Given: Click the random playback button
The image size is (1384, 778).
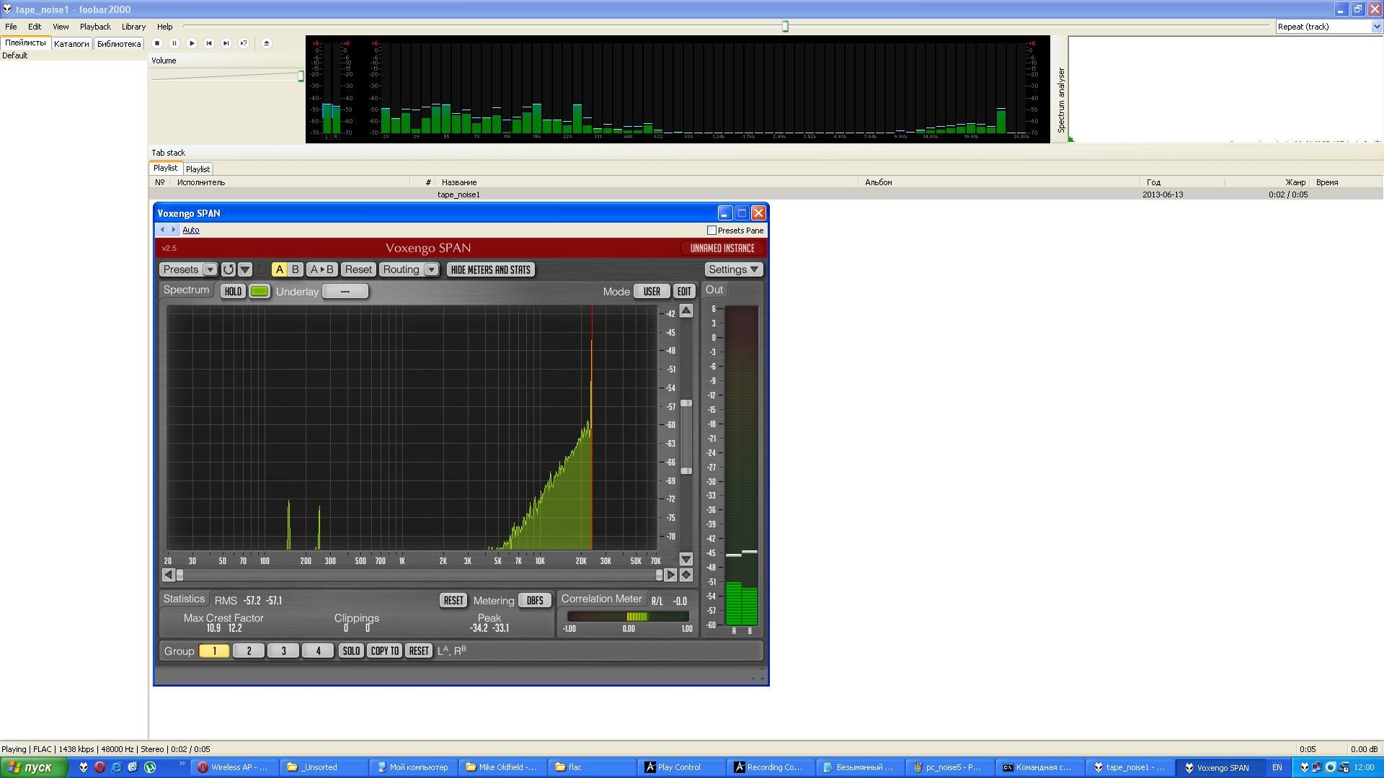Looking at the screenshot, I should coord(244,43).
